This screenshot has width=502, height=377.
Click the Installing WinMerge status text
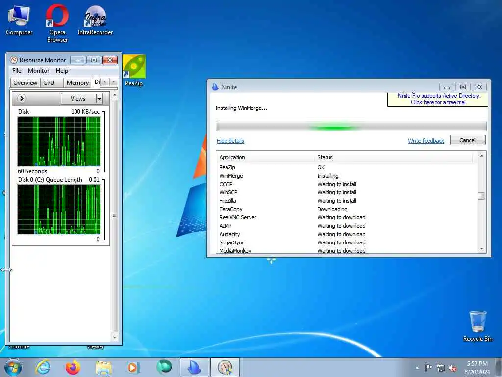coord(241,108)
